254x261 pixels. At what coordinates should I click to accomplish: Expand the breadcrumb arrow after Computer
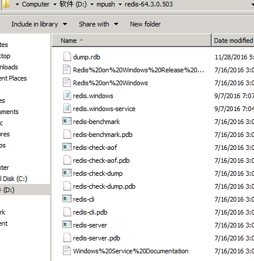55,4
